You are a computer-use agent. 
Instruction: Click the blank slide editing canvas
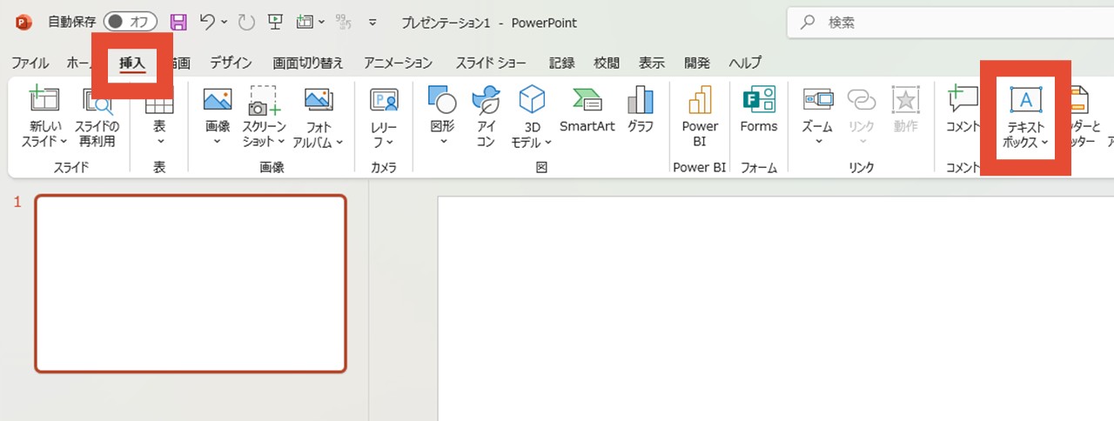(x=775, y=309)
